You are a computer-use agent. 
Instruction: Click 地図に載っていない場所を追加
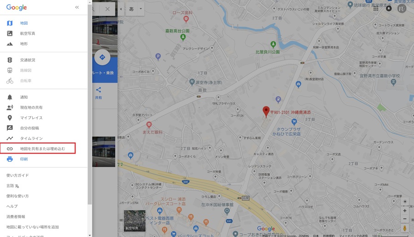[33, 227]
